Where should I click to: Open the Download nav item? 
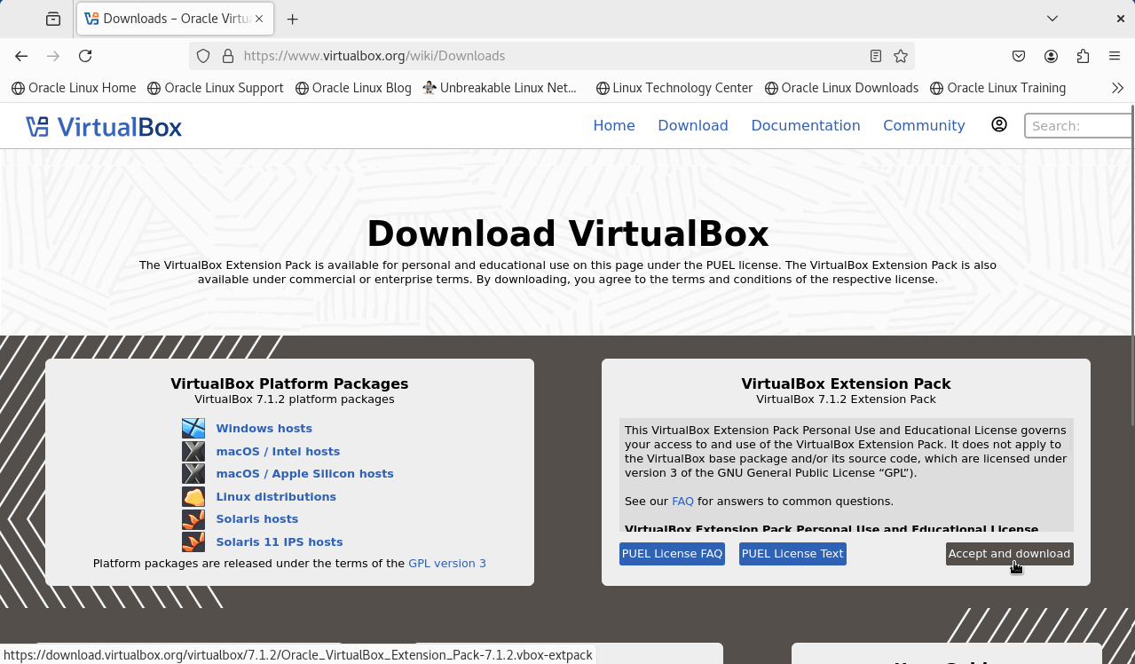(693, 125)
